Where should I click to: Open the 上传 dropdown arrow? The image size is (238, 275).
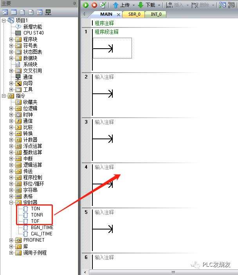click(134, 5)
